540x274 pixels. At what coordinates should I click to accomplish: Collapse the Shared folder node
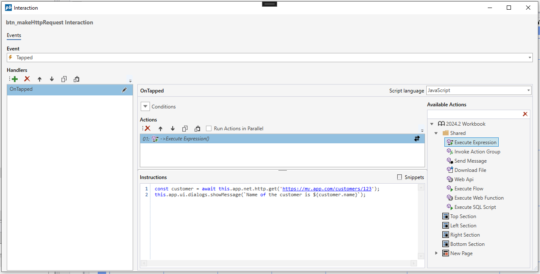pyautogui.click(x=436, y=133)
